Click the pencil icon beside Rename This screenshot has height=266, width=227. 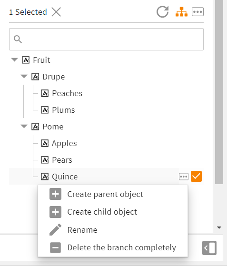point(55,230)
